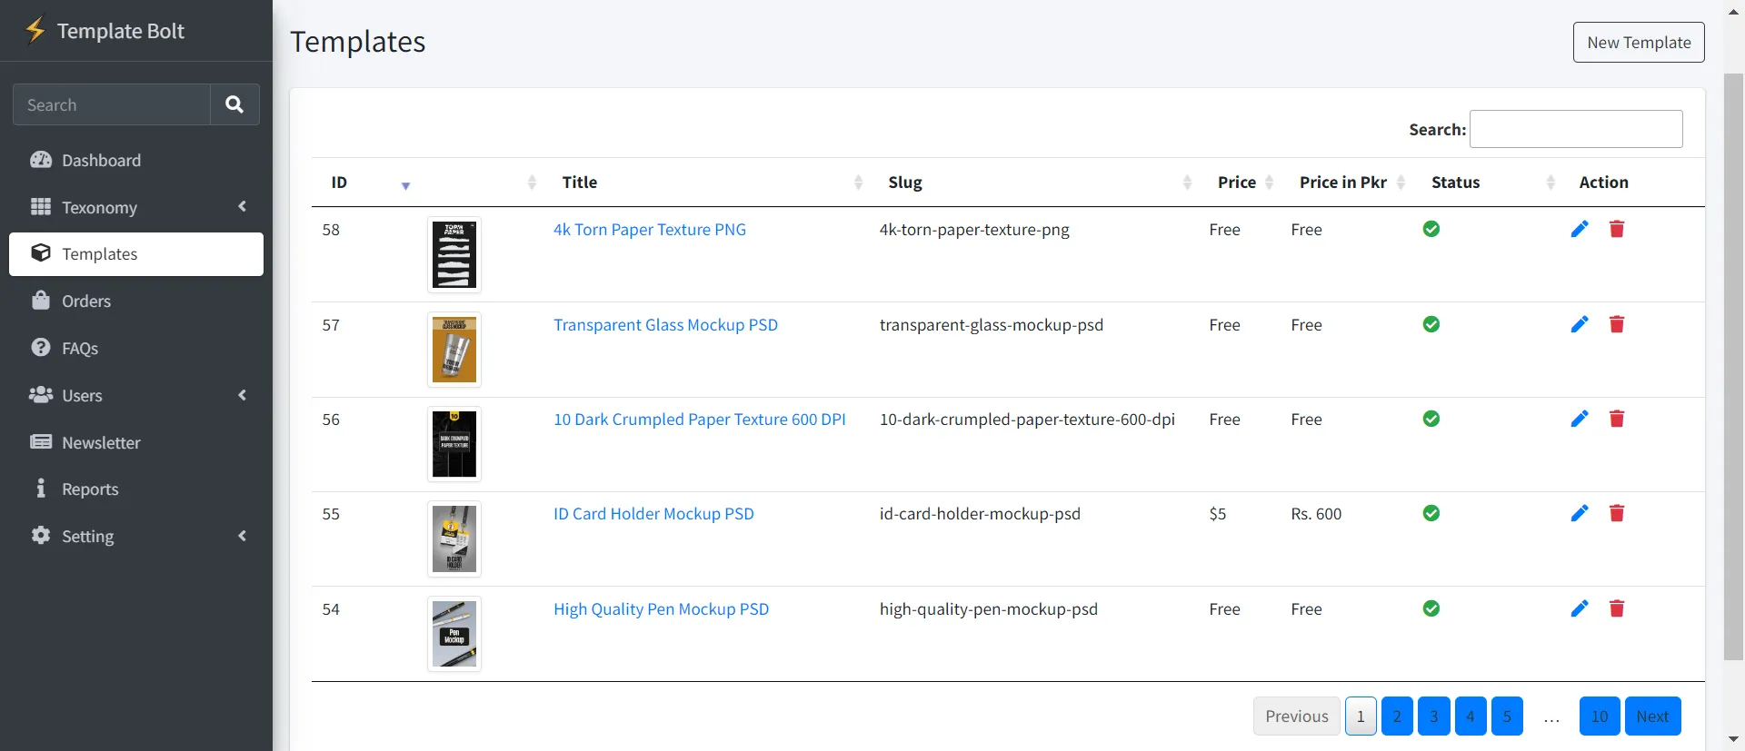Click the vertical page scrollbar
Image resolution: width=1745 pixels, height=751 pixels.
(x=1733, y=363)
